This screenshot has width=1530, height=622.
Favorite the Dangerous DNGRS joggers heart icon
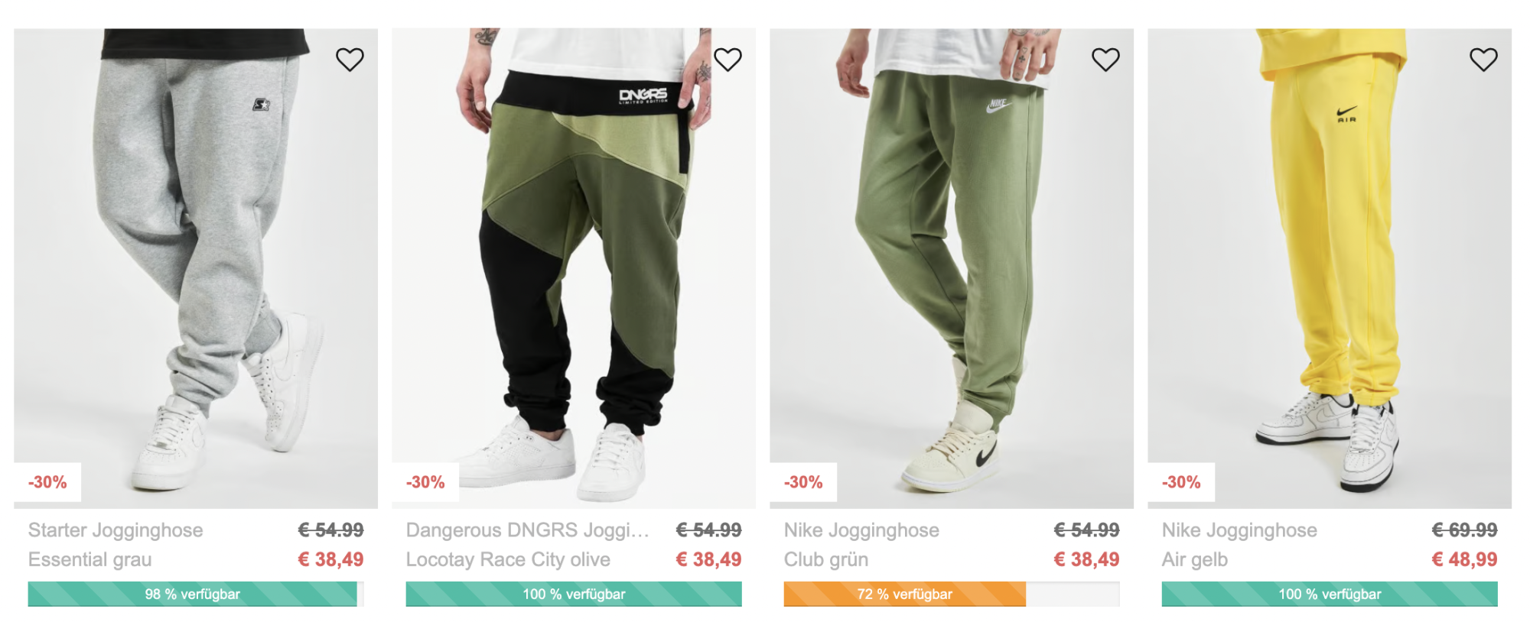728,60
